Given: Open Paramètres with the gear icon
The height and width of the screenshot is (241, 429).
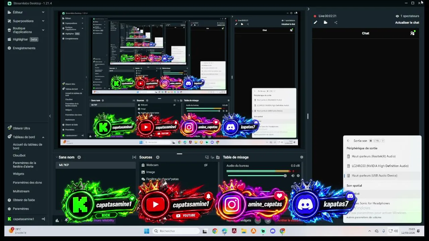Looking at the screenshot, I should 9,209.
